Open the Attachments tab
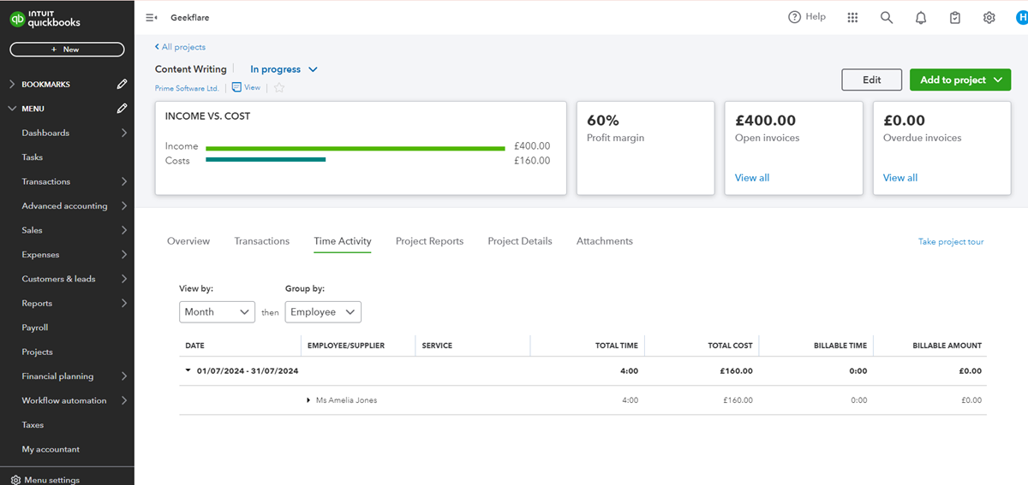This screenshot has width=1028, height=485. (605, 241)
